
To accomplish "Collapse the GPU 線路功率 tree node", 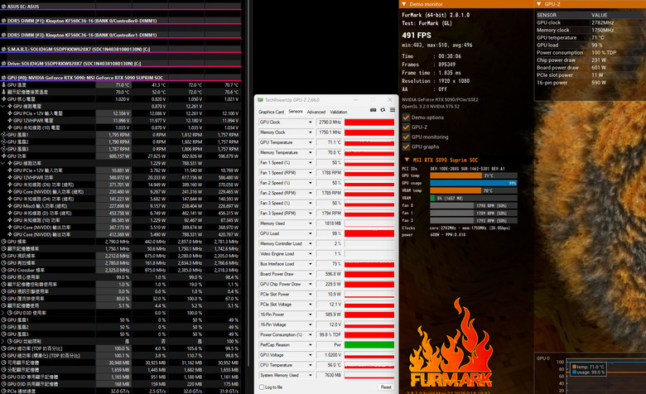I will click(3, 163).
